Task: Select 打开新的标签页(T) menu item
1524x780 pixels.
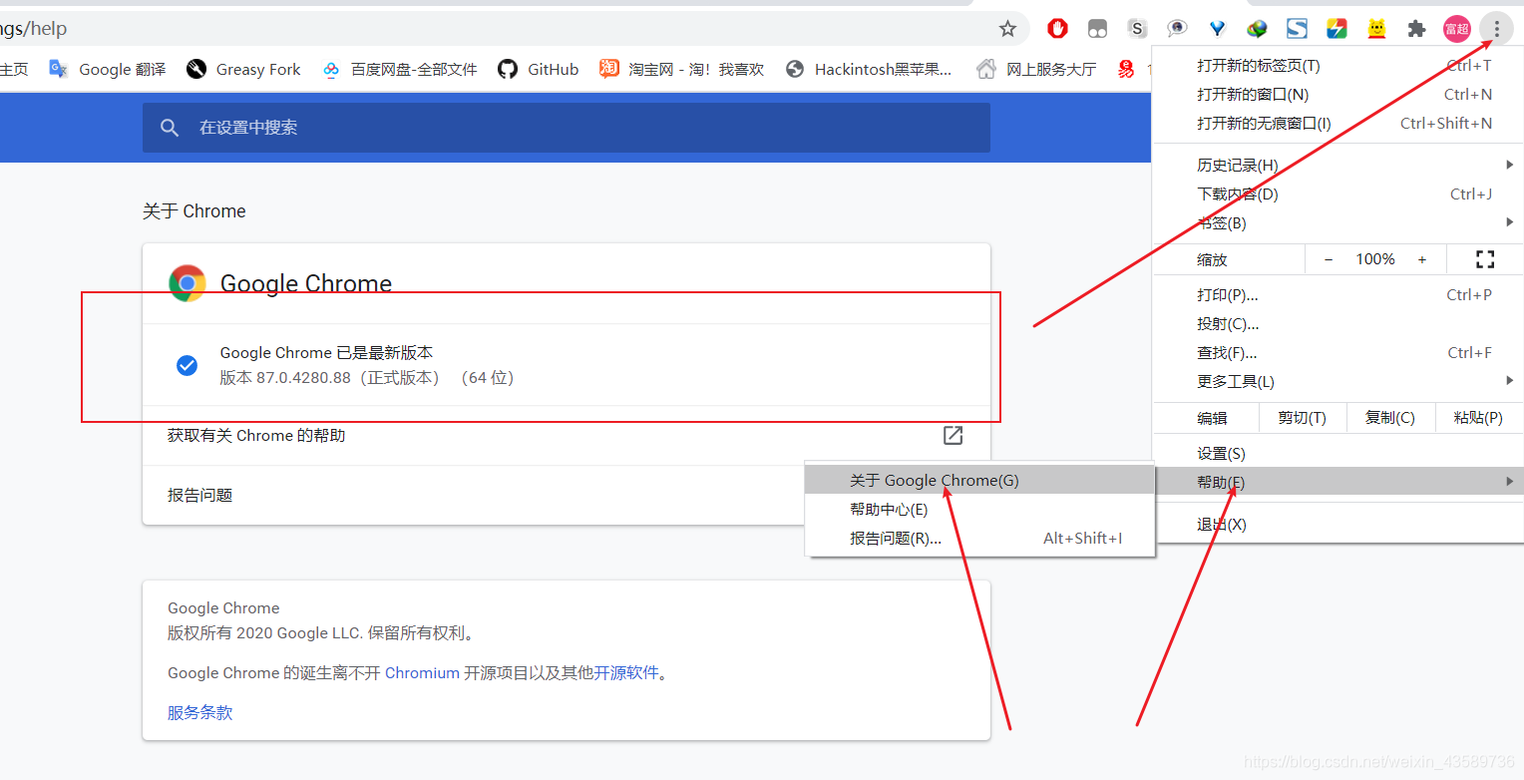Action: (x=1337, y=65)
